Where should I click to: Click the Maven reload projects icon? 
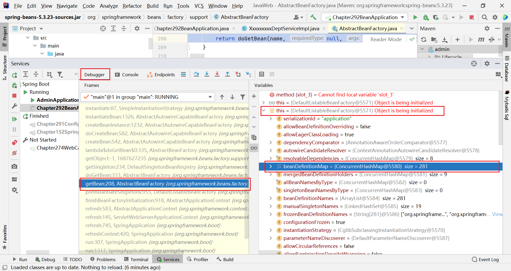point(424,40)
